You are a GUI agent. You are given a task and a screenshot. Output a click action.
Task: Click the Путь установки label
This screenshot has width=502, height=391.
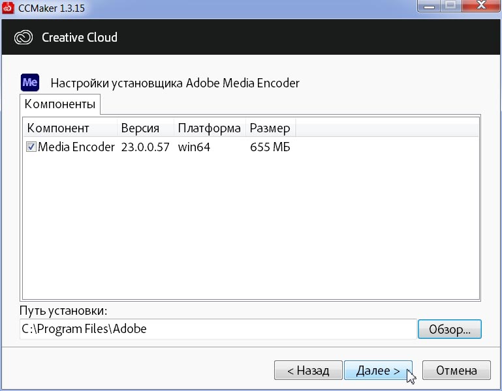(x=63, y=310)
